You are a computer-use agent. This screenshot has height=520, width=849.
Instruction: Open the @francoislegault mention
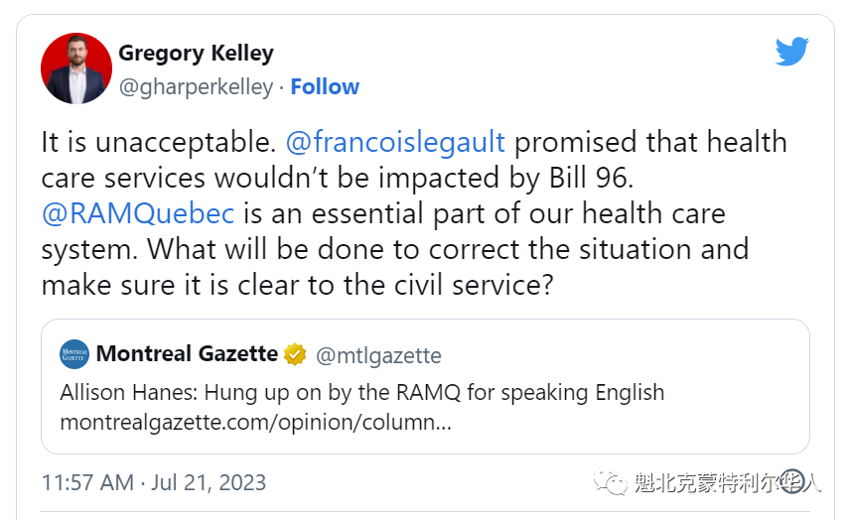[x=395, y=142]
